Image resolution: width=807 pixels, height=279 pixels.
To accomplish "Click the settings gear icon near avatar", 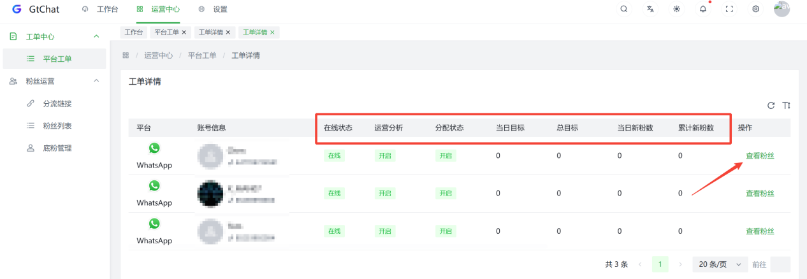I will tap(755, 9).
